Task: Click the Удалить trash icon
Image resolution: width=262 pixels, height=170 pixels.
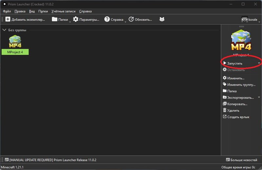Action: coord(225,110)
